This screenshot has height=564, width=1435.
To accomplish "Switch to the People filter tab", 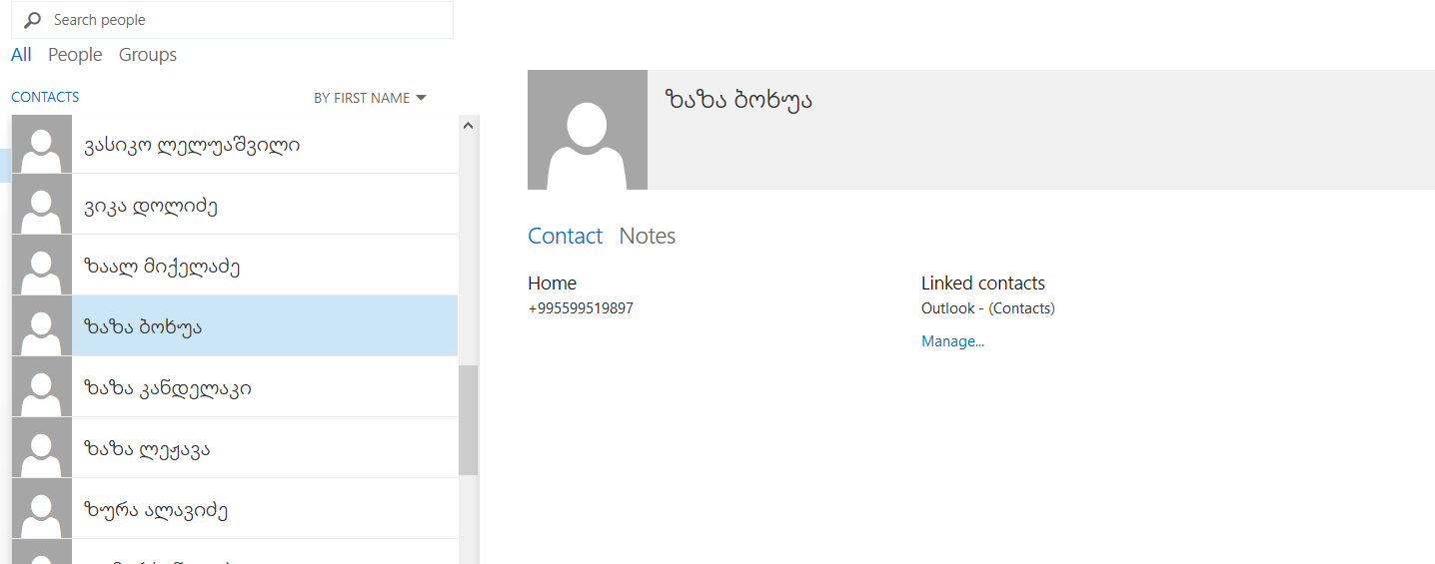I will pos(75,55).
